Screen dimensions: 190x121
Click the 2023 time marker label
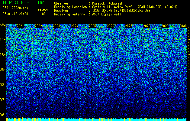pyautogui.click(x=56, y=26)
